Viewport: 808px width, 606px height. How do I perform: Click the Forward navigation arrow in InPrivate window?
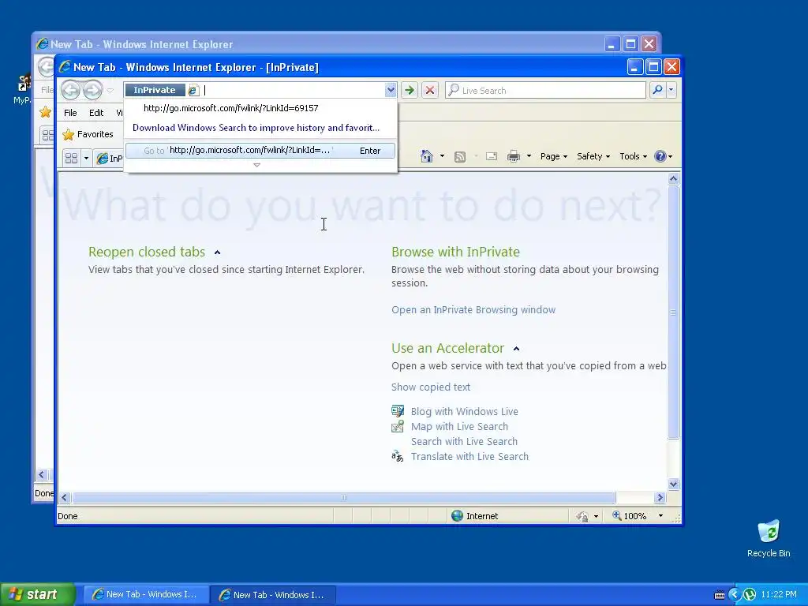point(93,90)
